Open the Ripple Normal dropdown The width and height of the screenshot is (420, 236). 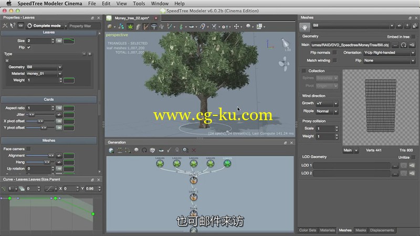tap(327, 111)
